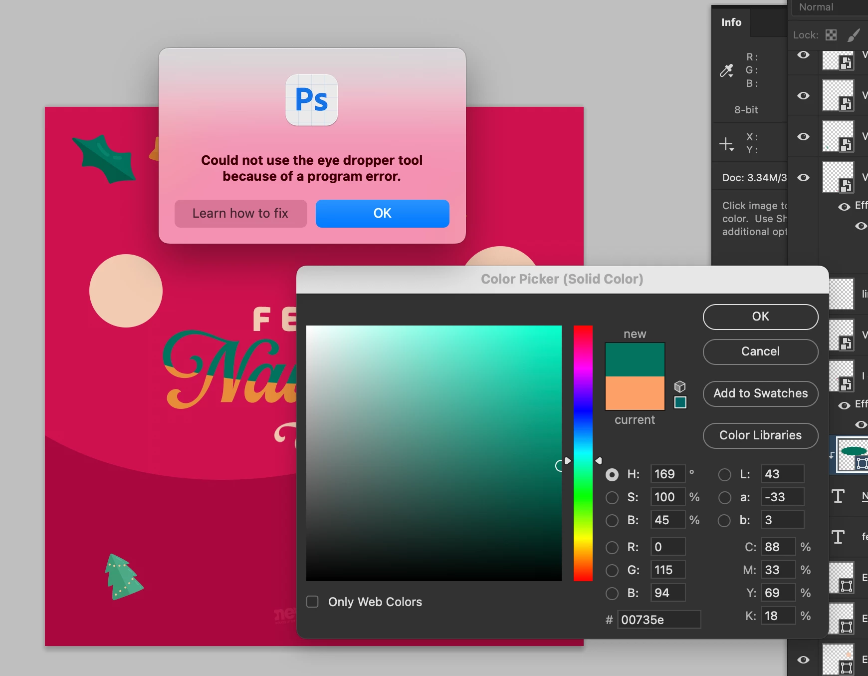The width and height of the screenshot is (868, 676).
Task: Click the R red field showing 0
Action: point(667,547)
